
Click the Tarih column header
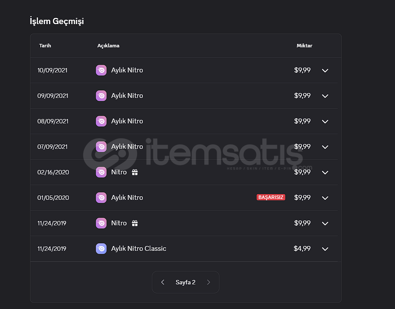click(45, 46)
